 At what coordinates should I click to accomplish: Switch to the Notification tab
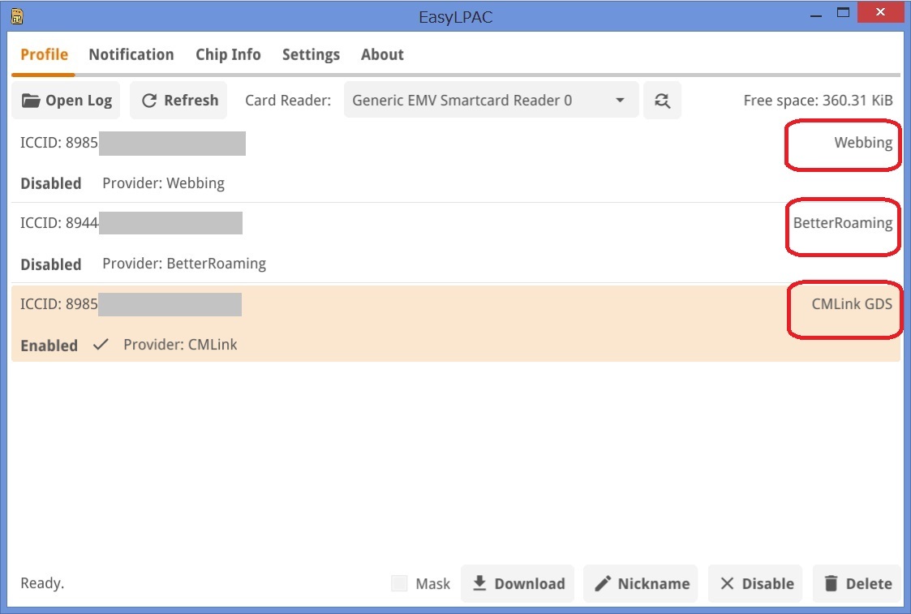tap(131, 55)
